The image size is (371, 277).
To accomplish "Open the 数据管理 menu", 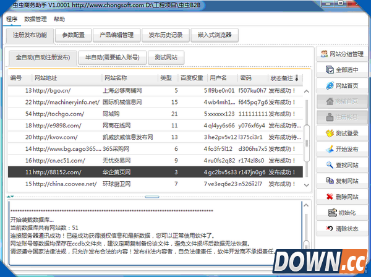I will (35, 19).
